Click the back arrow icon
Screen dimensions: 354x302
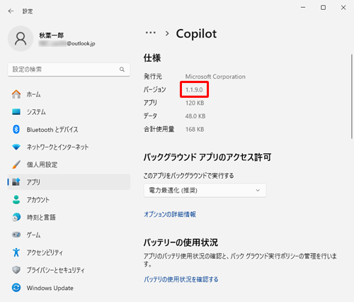click(x=11, y=11)
